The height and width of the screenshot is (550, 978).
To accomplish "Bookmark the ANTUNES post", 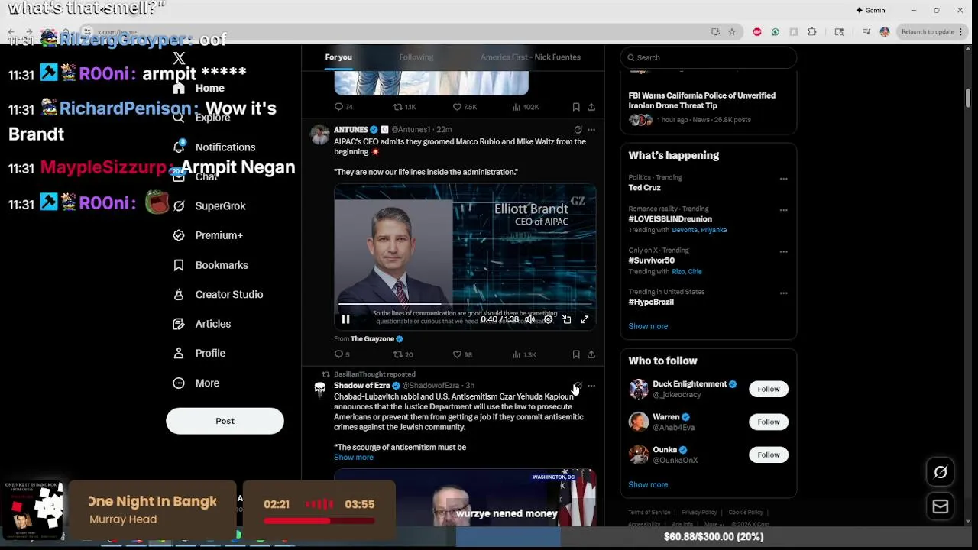I will point(576,354).
